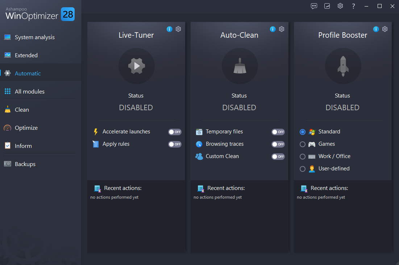Select the Games profile option
Screen dimensions: 399x265
coord(303,144)
